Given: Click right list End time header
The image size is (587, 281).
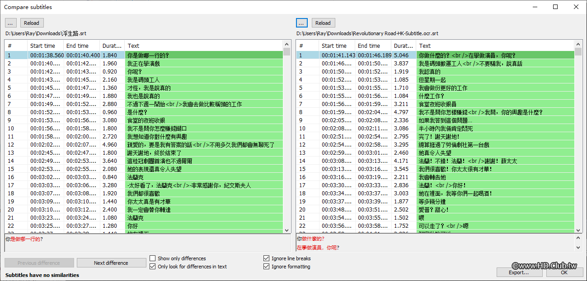Looking at the screenshot, I should [x=373, y=46].
